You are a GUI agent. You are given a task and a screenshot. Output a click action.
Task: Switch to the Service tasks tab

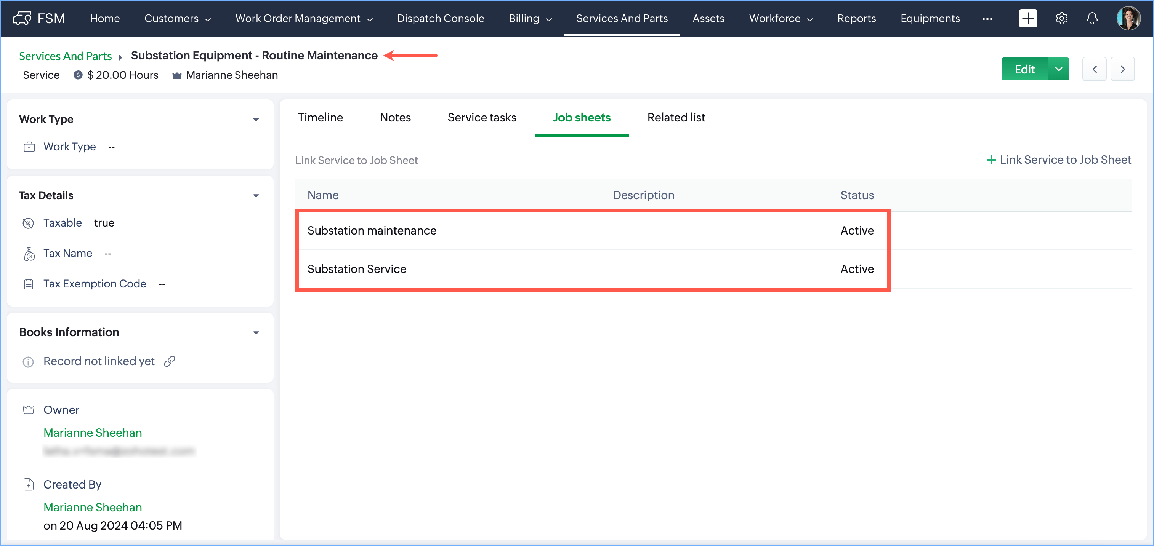(482, 117)
